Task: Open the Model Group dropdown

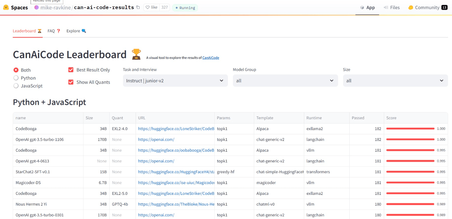Action: point(285,81)
